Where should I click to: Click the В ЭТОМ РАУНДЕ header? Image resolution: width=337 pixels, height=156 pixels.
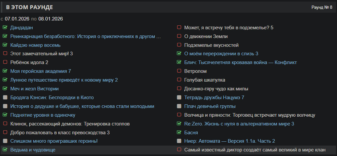click(x=29, y=7)
